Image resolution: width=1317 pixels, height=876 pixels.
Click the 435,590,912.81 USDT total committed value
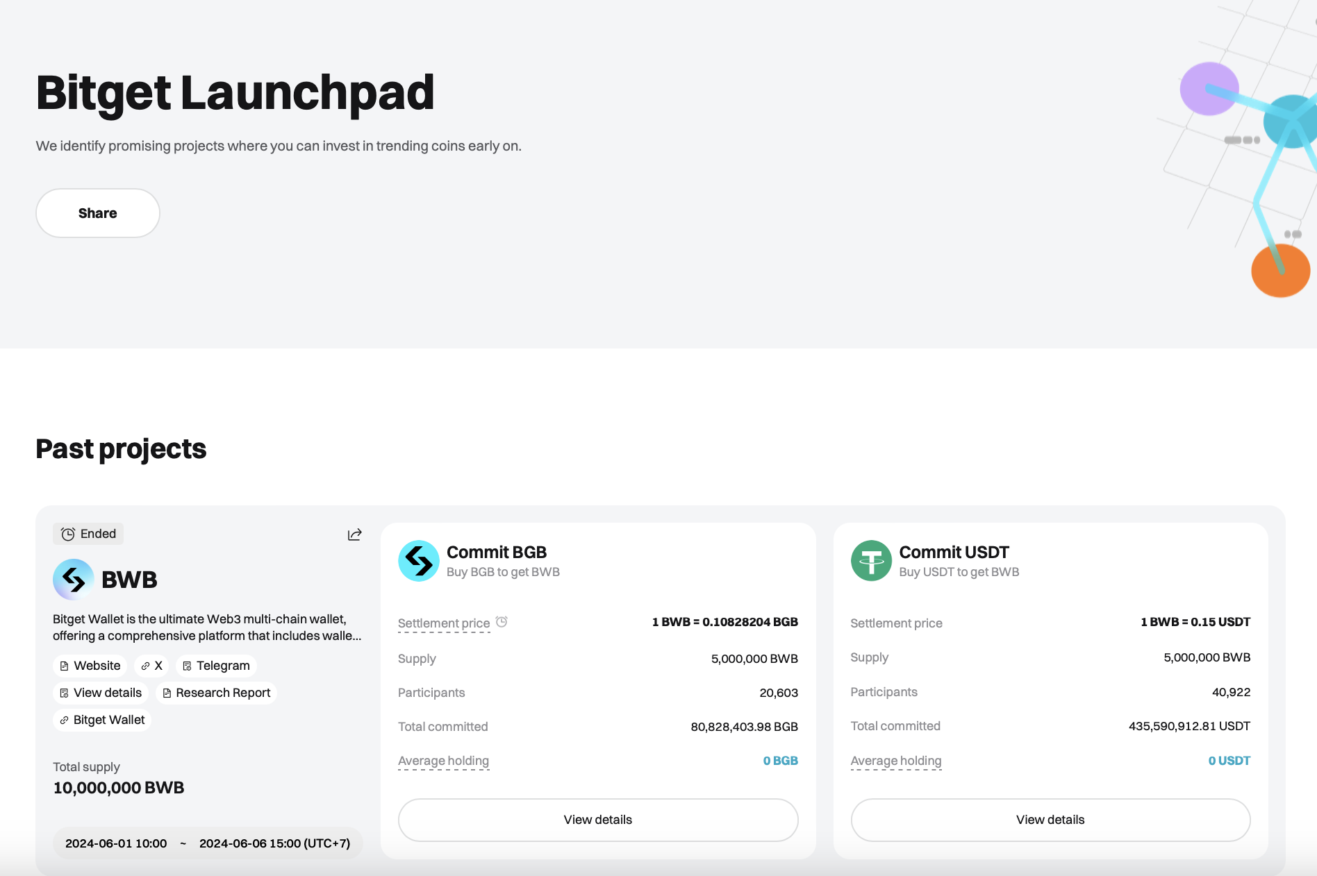[1190, 726]
